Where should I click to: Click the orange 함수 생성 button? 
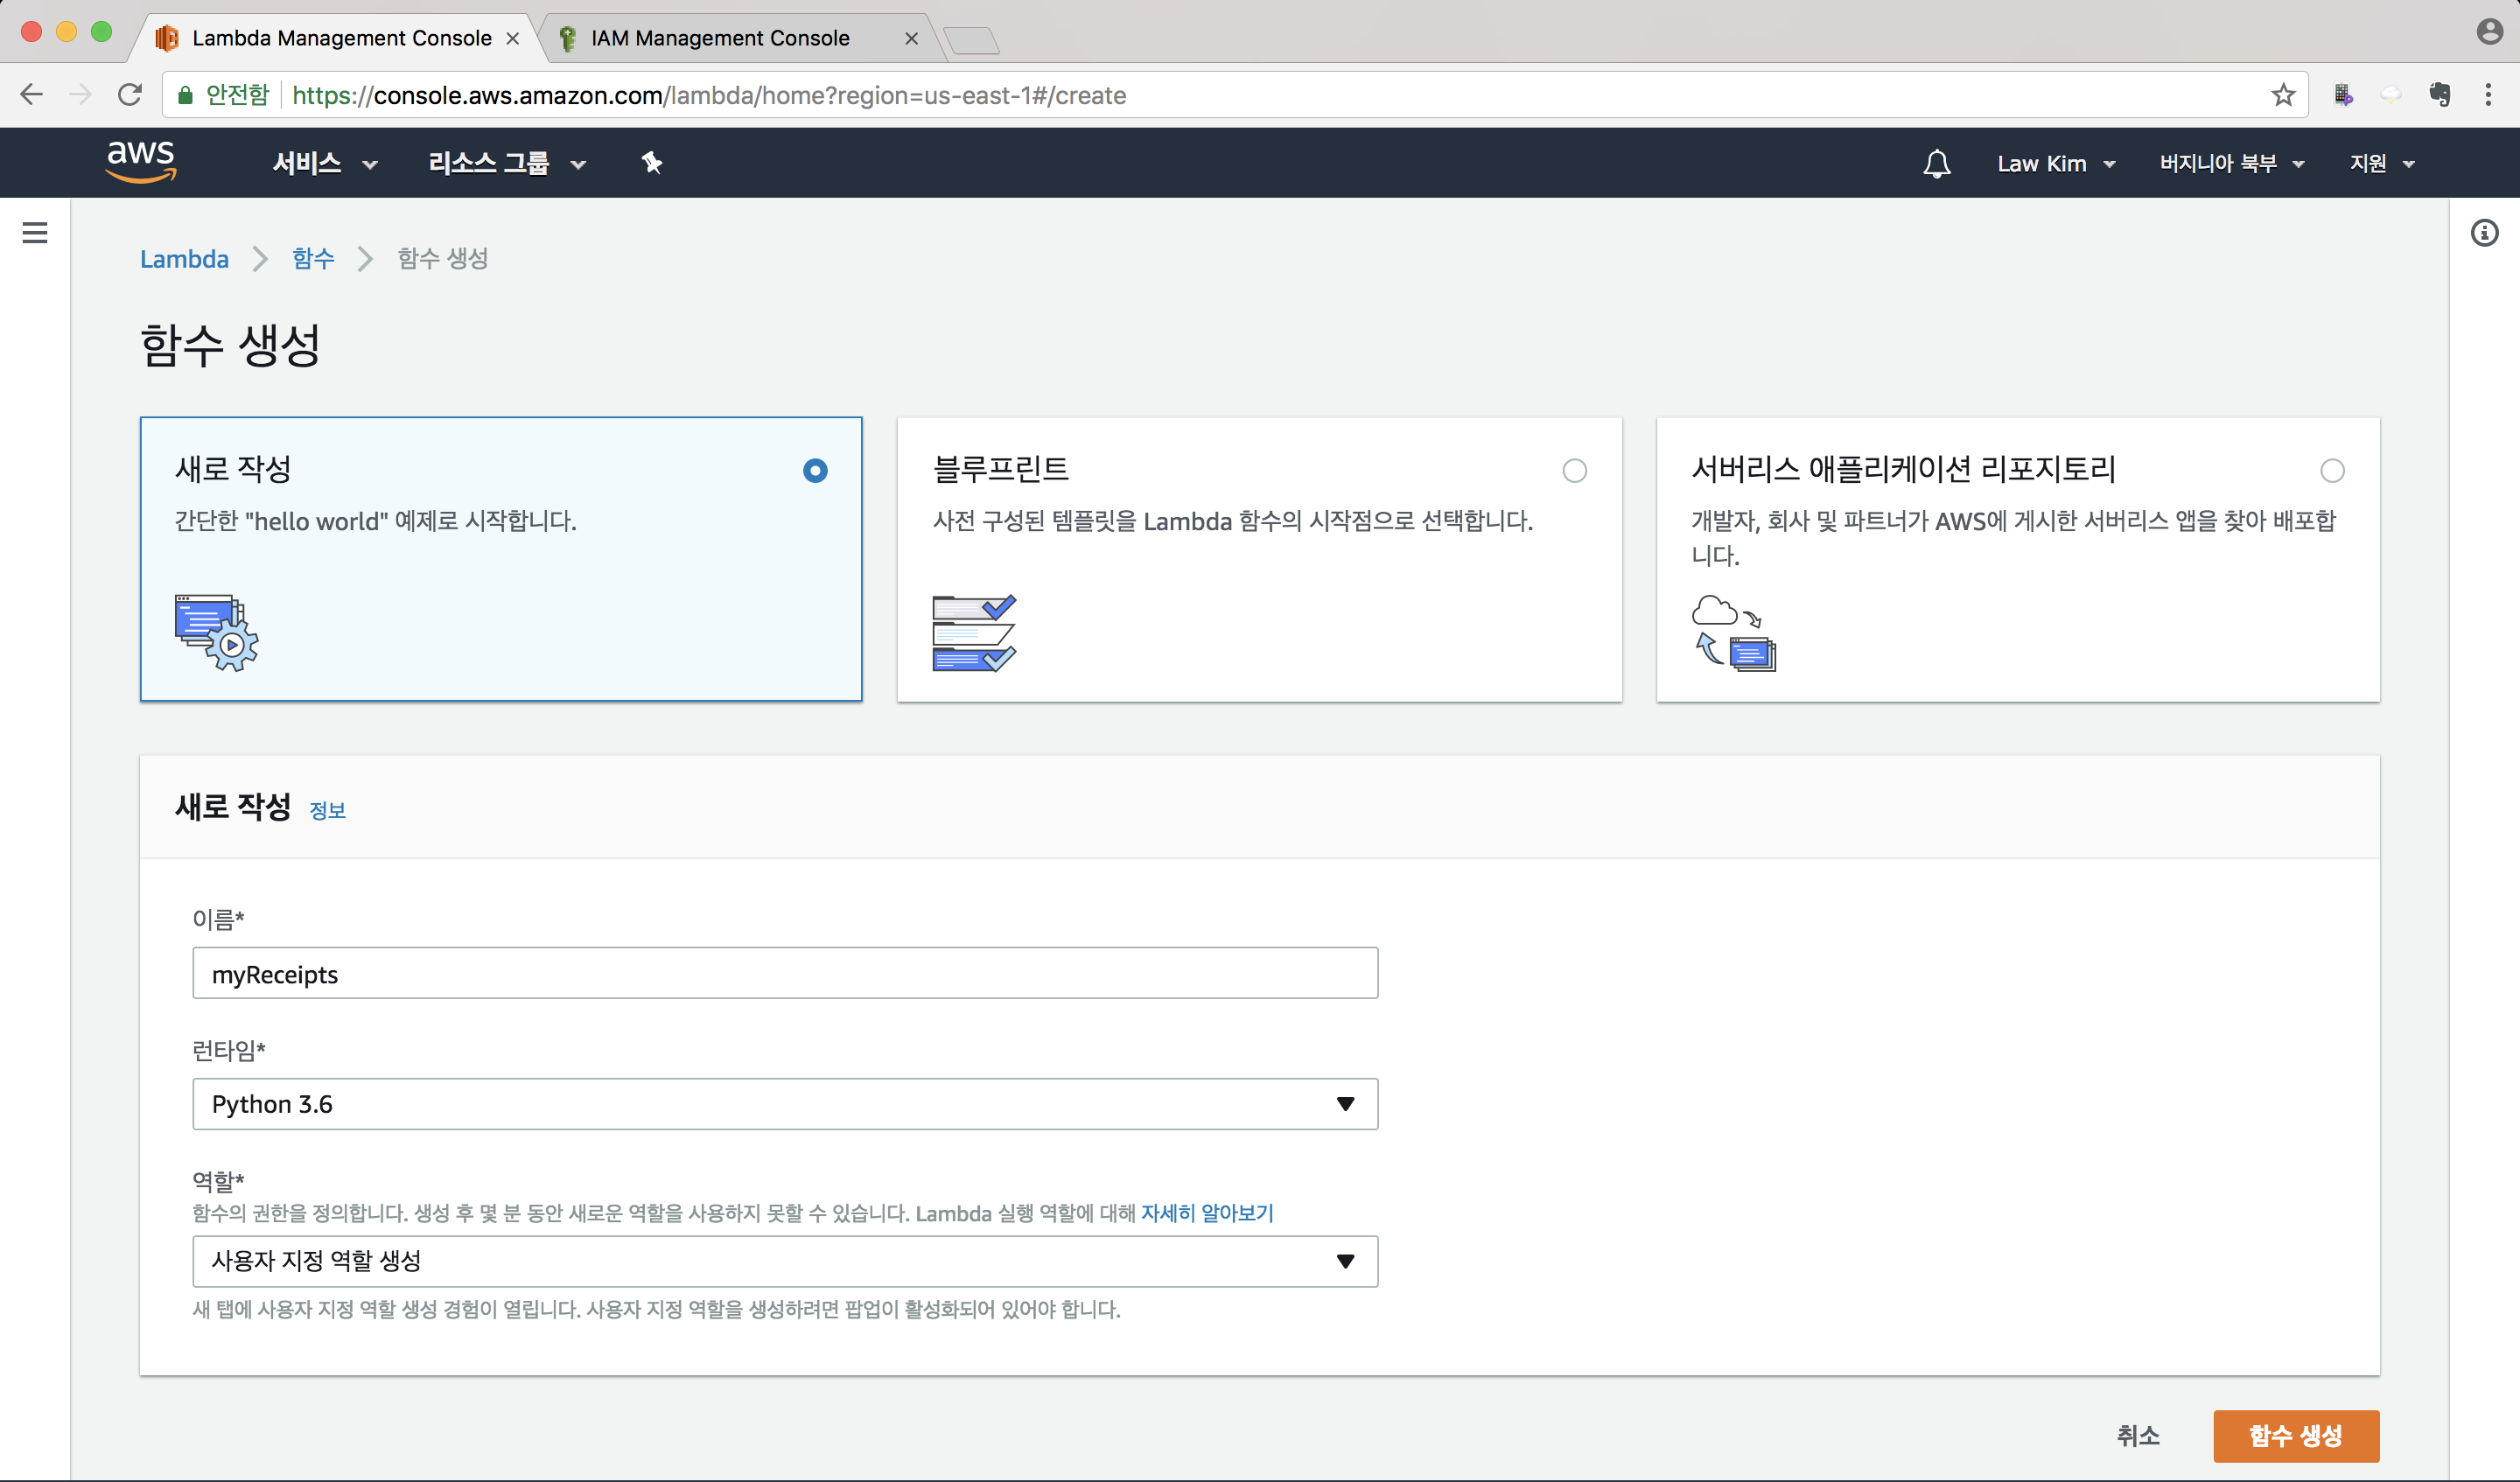click(x=2295, y=1436)
